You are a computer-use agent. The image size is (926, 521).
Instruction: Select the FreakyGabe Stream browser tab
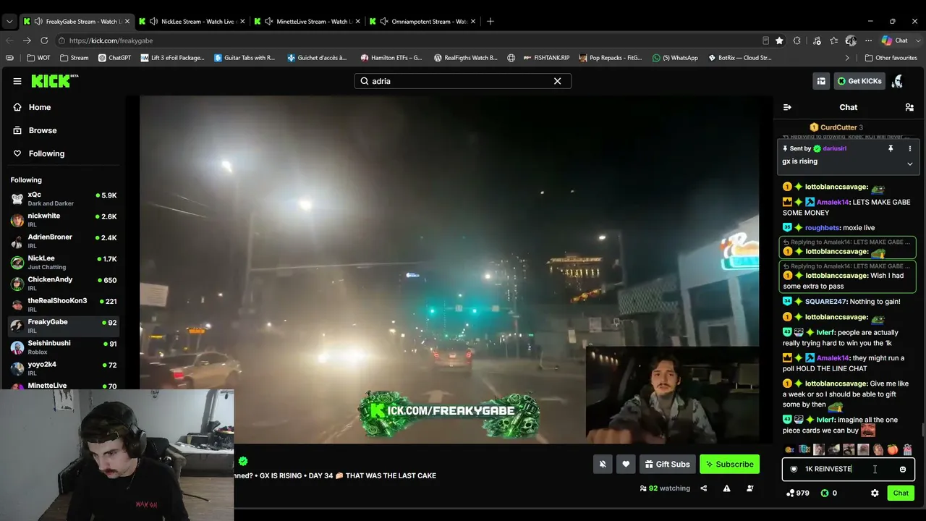point(76,21)
